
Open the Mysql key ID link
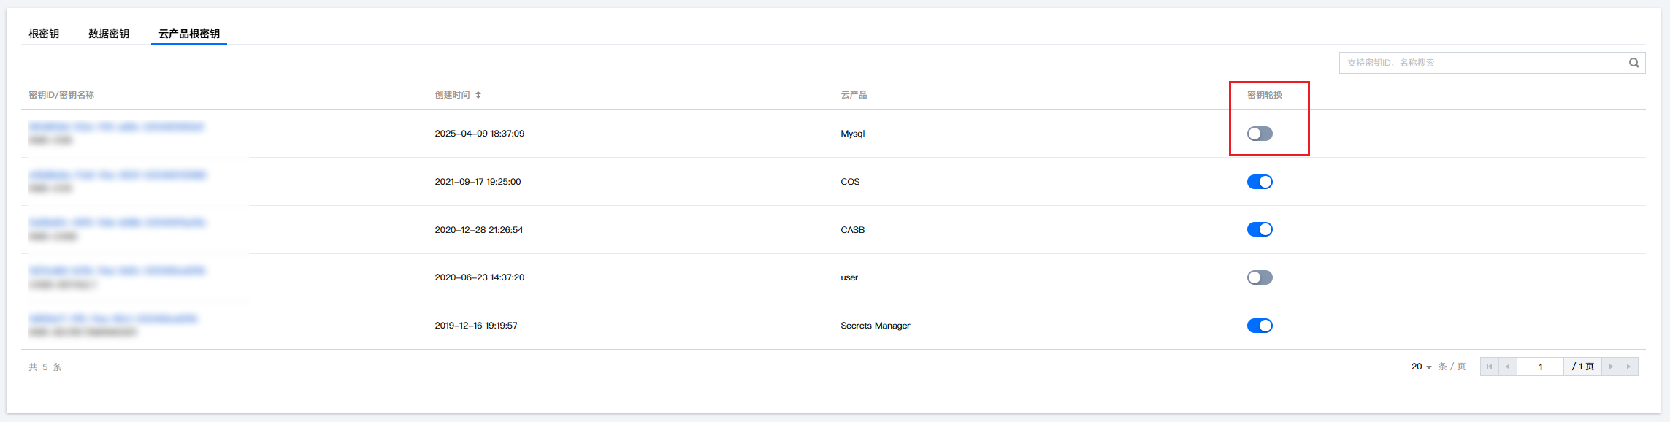tap(117, 127)
